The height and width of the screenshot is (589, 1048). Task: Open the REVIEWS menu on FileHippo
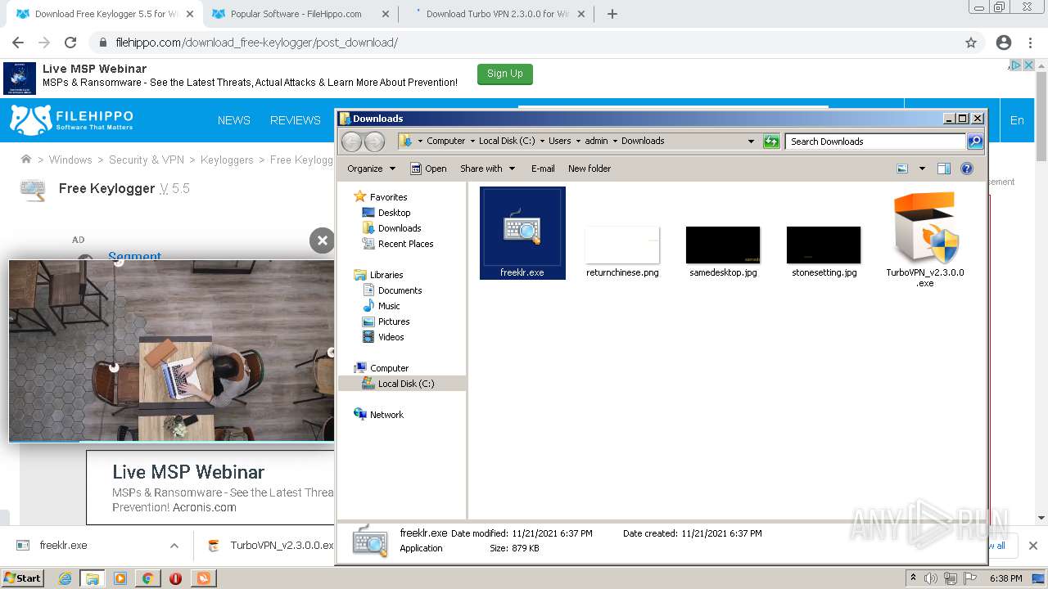pyautogui.click(x=296, y=120)
